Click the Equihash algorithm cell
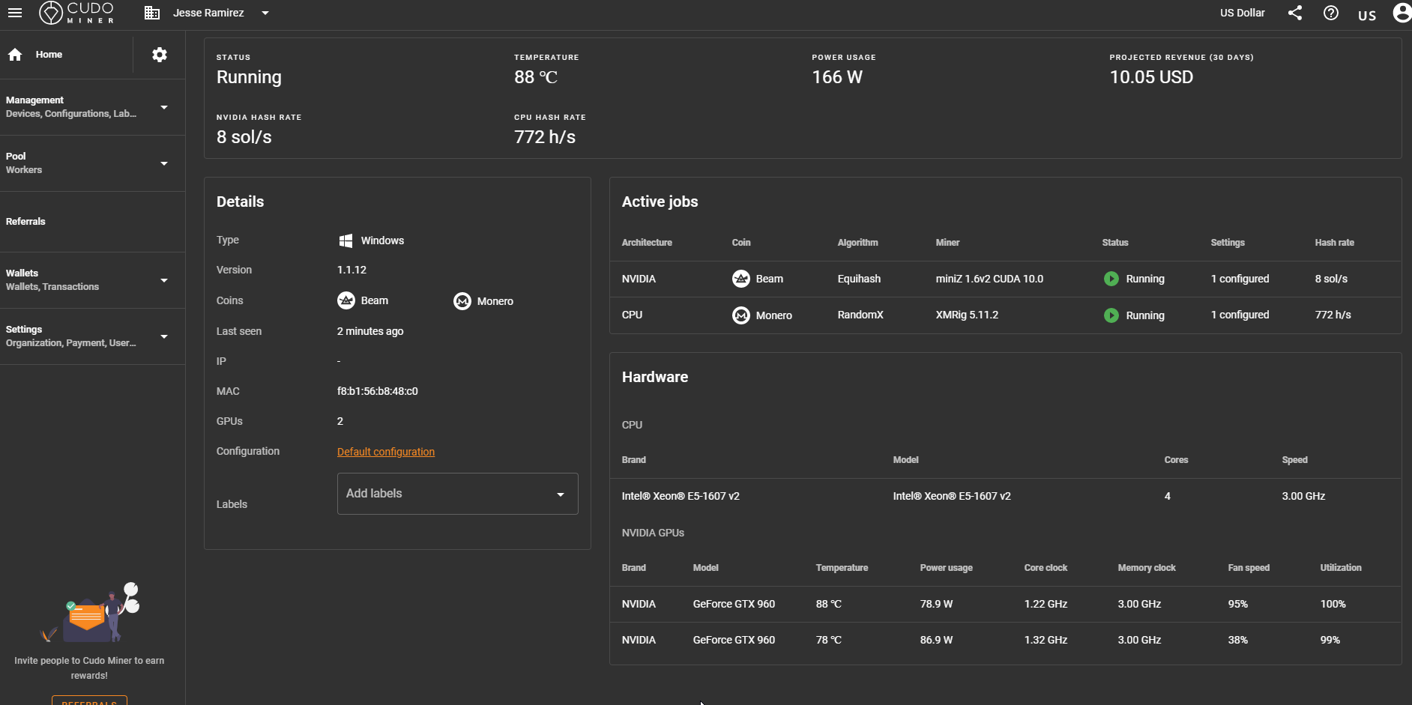The image size is (1412, 705). point(859,279)
